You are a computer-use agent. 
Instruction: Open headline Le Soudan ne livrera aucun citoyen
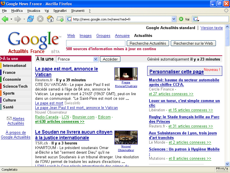tap(74, 135)
